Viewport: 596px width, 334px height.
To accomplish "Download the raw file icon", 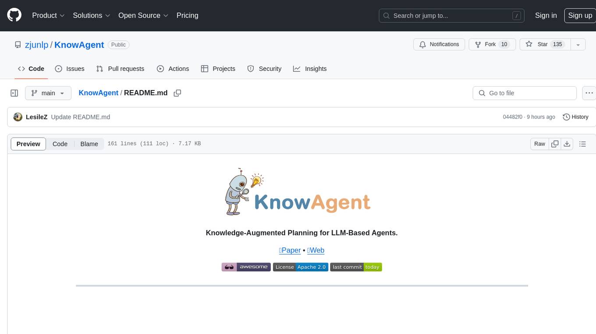I will click(567, 144).
